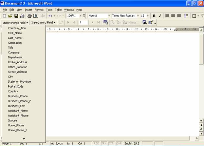Click the Copy icon in toolbar
This screenshot has width=204, height=146.
(x=43, y=16)
